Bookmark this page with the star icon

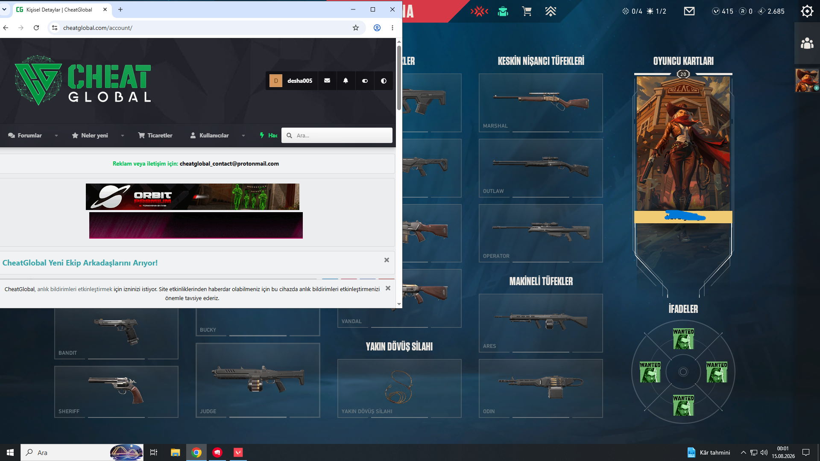pyautogui.click(x=356, y=28)
